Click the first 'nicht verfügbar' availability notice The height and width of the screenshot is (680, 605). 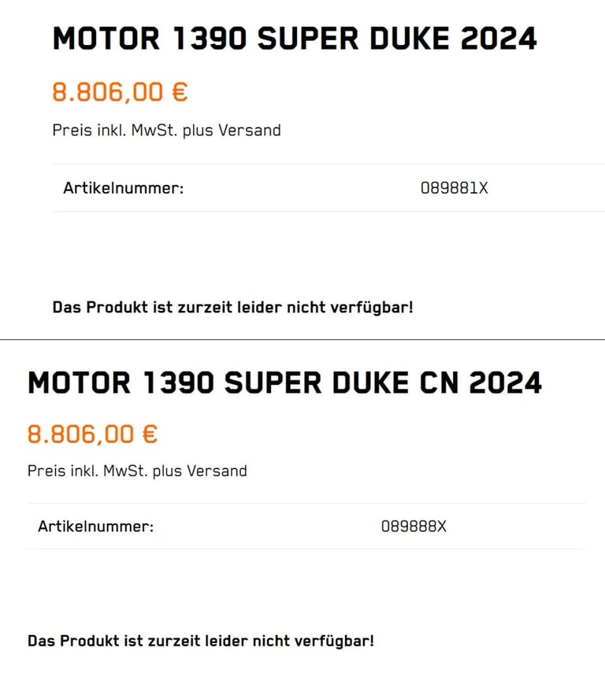coord(232,308)
